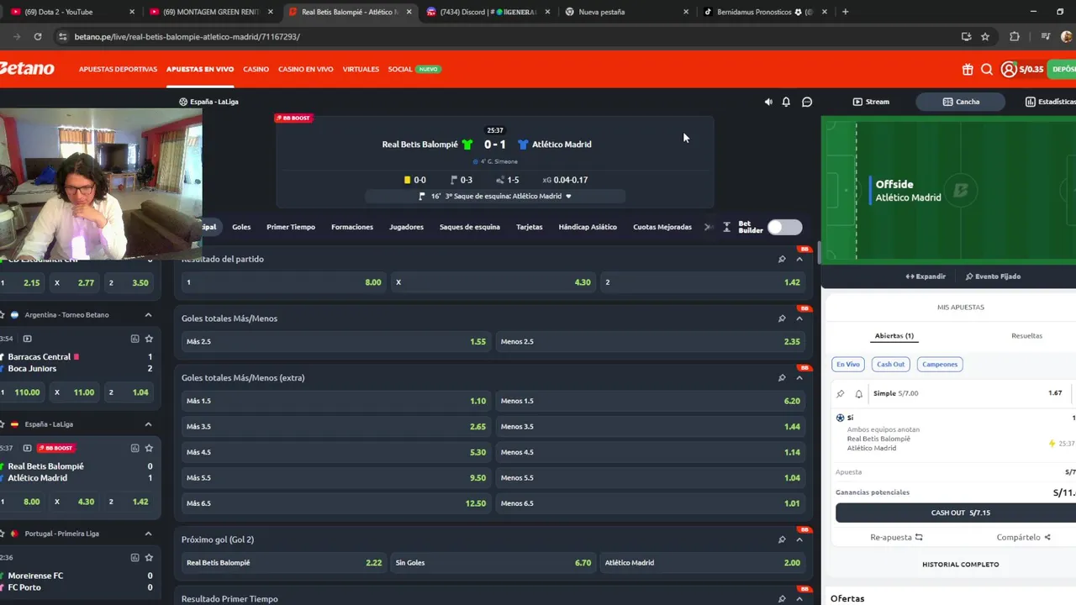Open stats icon for Real Betis sidebar match
The height and width of the screenshot is (605, 1076).
(x=134, y=448)
